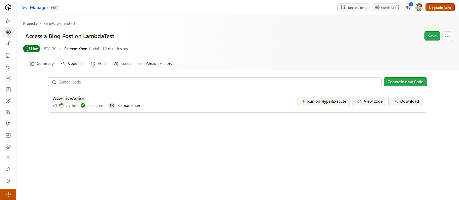Click the BETA label badge
459x200 pixels.
(55, 7)
